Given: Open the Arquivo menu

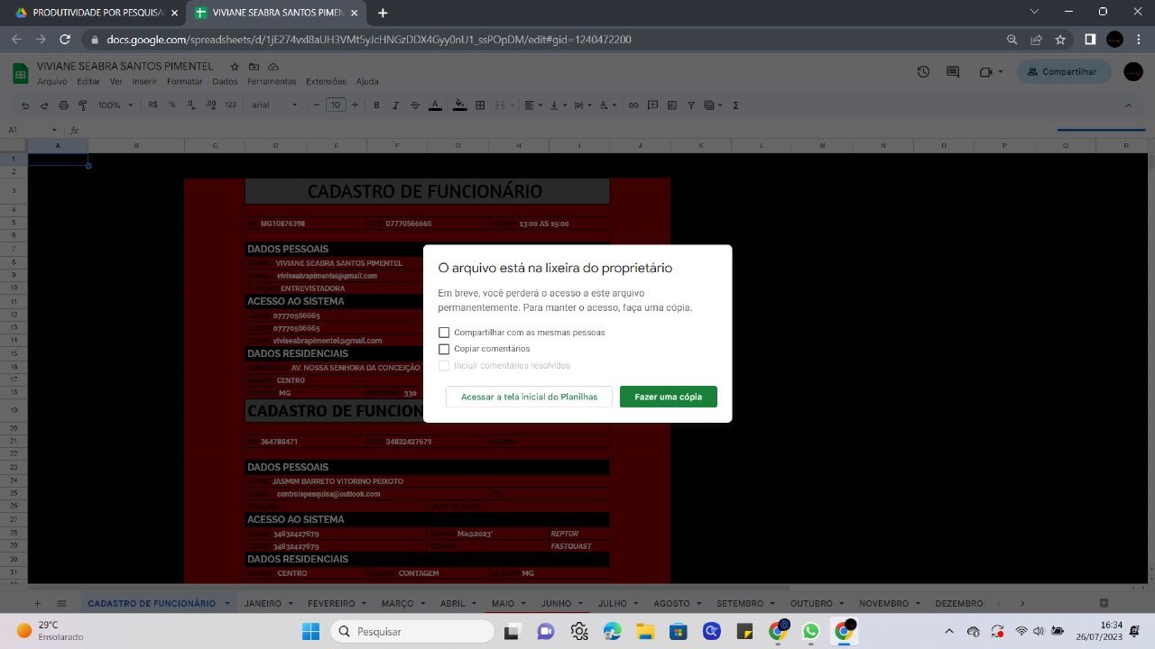Looking at the screenshot, I should pyautogui.click(x=52, y=81).
